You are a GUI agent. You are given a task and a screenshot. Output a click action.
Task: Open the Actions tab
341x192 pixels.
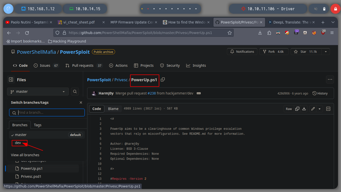(118, 65)
